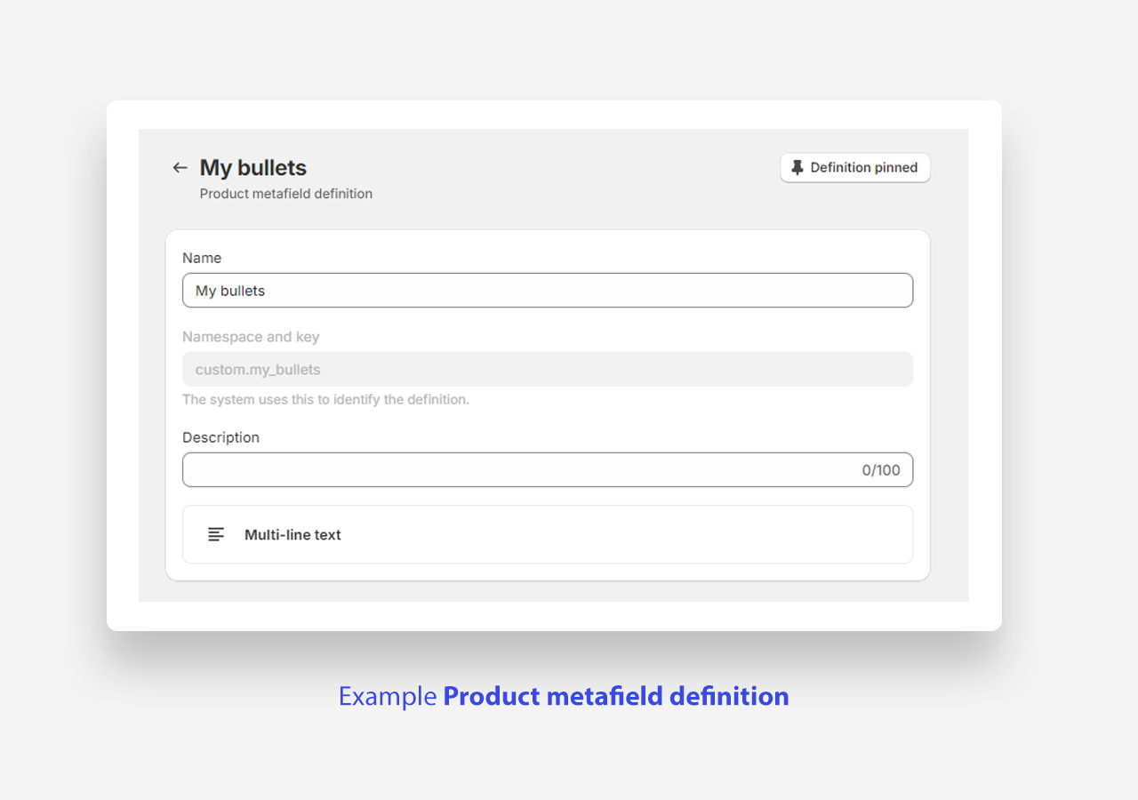Click the Namespace and key label
The width and height of the screenshot is (1138, 800).
[251, 337]
